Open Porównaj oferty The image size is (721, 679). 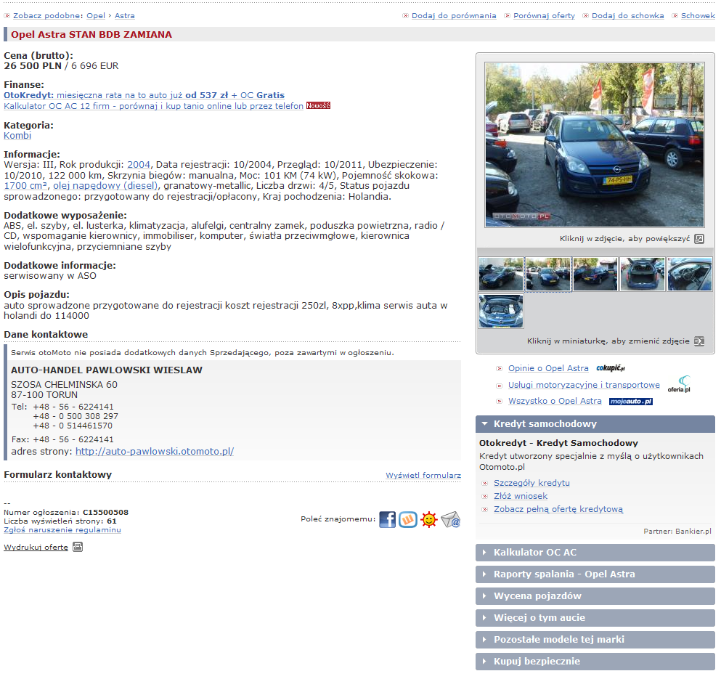544,16
